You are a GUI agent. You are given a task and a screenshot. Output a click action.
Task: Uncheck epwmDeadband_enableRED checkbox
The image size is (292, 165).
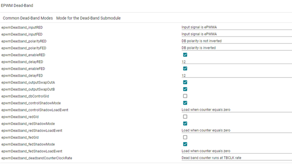(185, 55)
